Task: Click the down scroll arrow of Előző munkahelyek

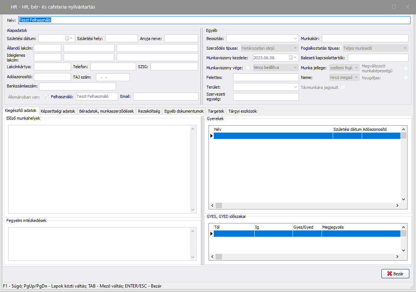Action: pyautogui.click(x=193, y=210)
